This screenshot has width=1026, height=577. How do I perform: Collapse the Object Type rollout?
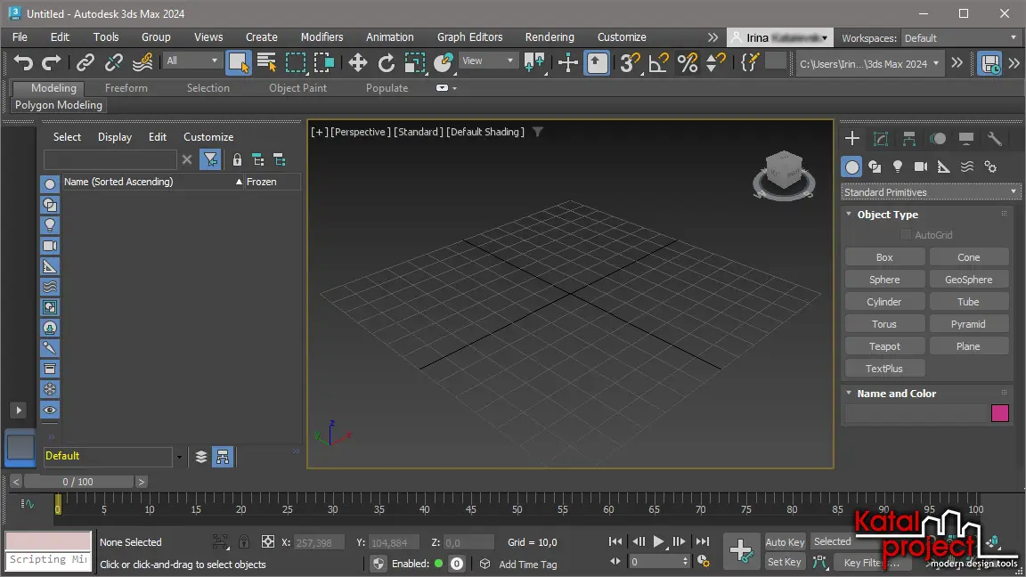click(849, 214)
